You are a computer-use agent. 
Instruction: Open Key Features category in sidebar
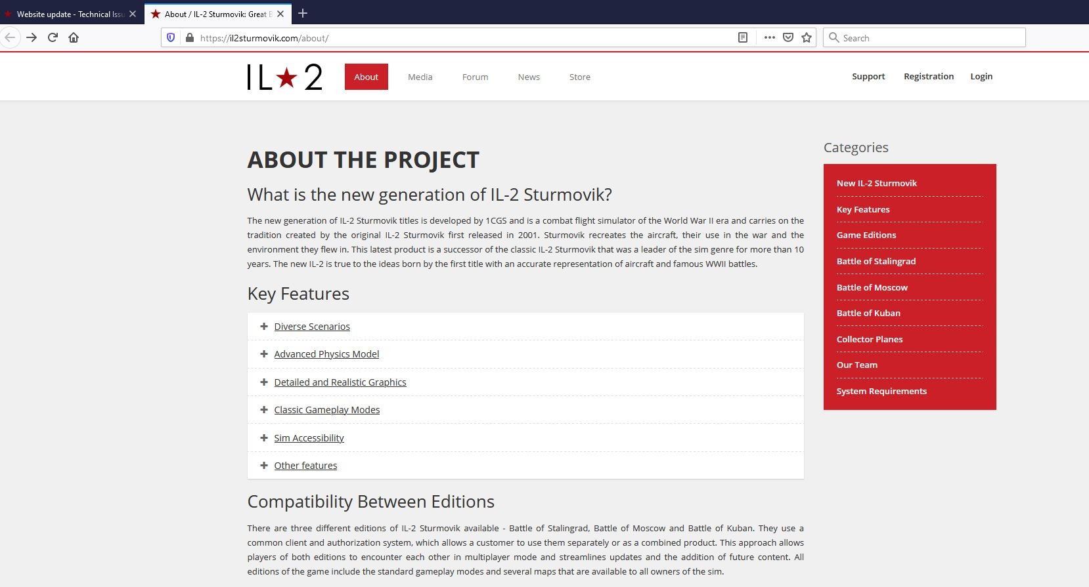(863, 209)
